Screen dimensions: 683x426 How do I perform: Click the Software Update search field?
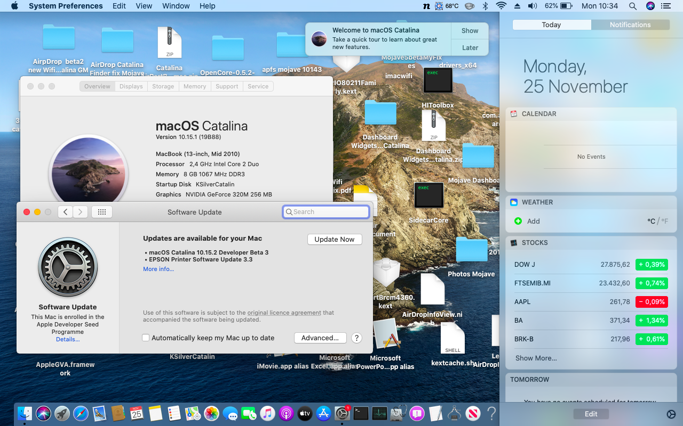[326, 211]
